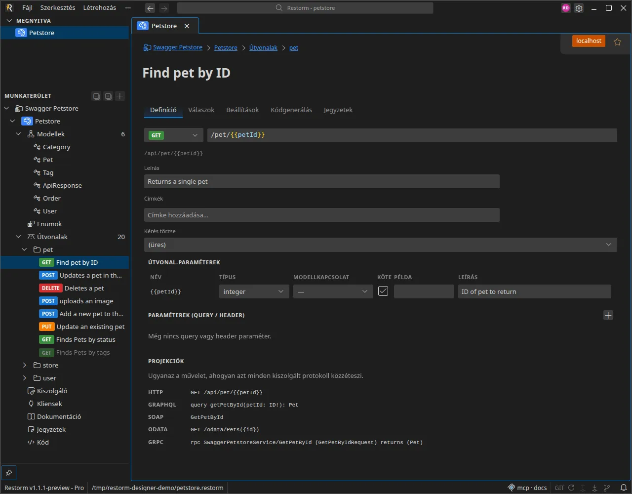Switch to the Kódgenerálás tab
The height and width of the screenshot is (494, 632).
pos(291,110)
